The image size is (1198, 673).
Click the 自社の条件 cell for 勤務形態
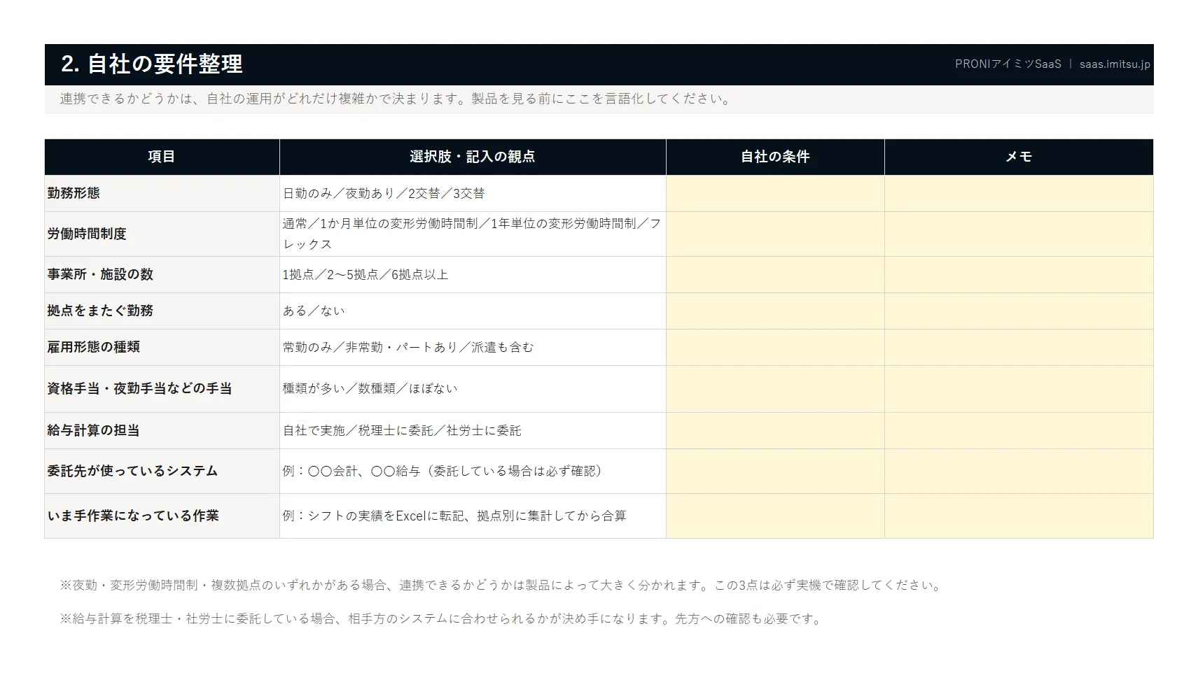pos(775,193)
